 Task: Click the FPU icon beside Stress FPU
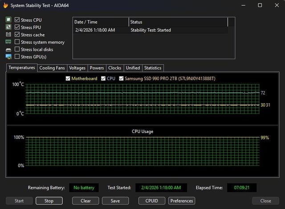pyautogui.click(x=8, y=27)
